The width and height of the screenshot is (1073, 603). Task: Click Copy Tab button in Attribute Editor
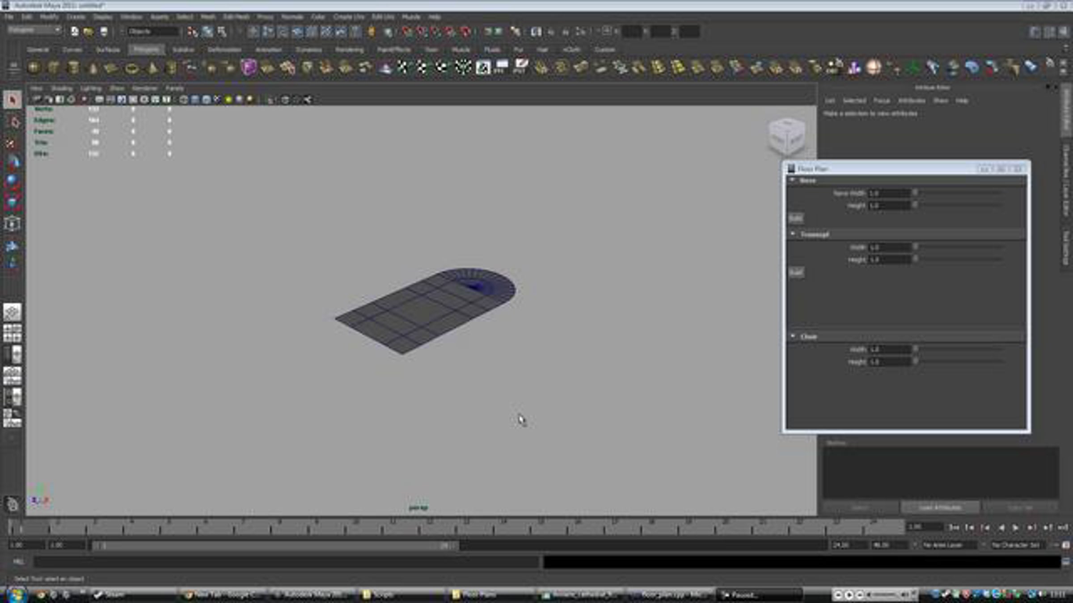(1020, 507)
